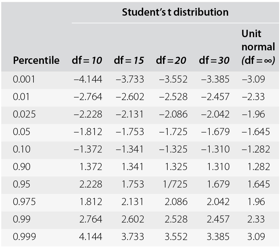The height and width of the screenshot is (248, 280).
Task: Select the df = 30 column header
Action: click(214, 60)
